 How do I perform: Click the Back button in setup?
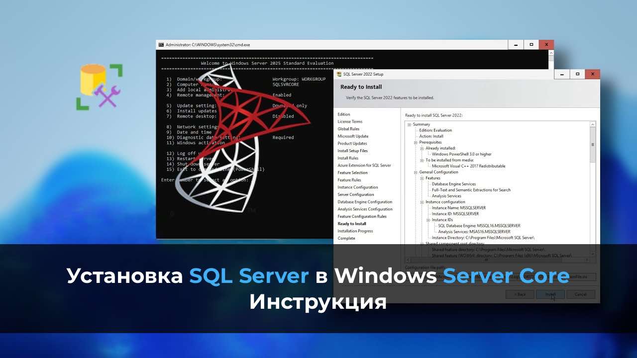click(520, 294)
